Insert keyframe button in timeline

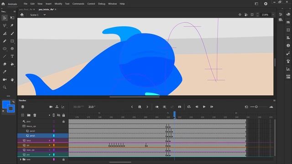pos(140,107)
